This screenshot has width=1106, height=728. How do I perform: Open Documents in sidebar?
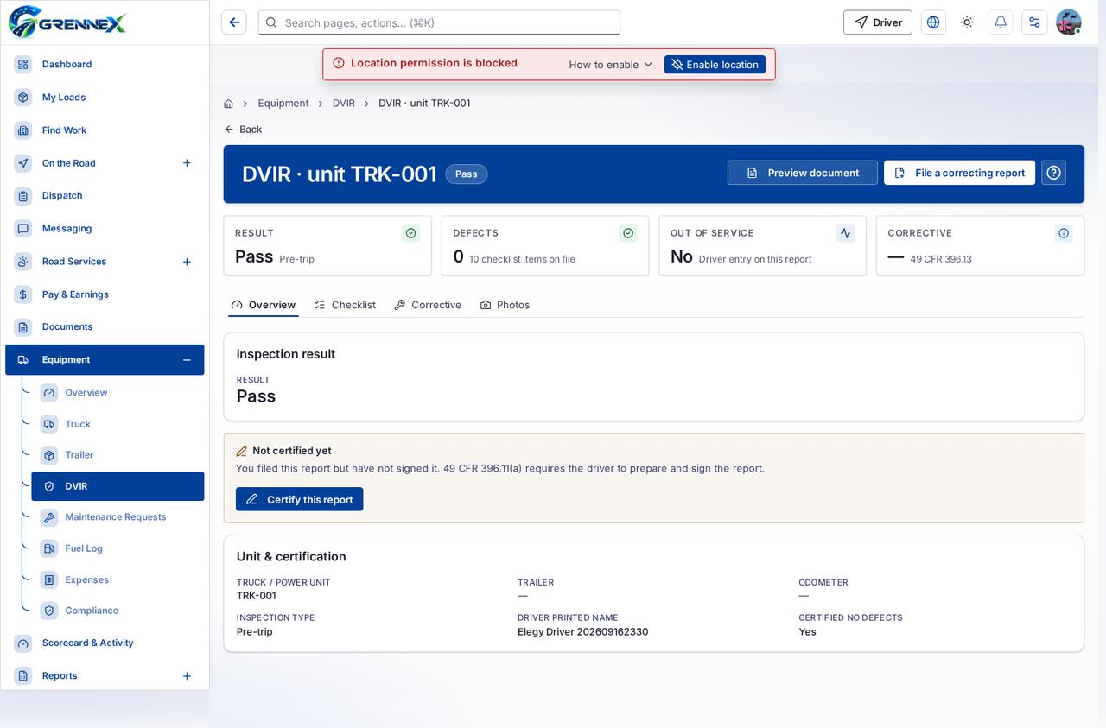pyautogui.click(x=105, y=327)
